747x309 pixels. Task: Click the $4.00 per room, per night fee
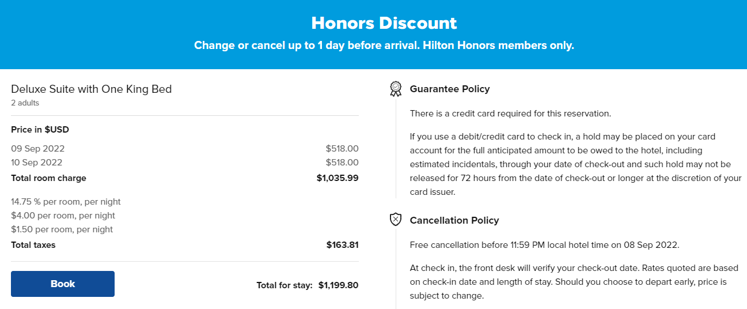63,216
